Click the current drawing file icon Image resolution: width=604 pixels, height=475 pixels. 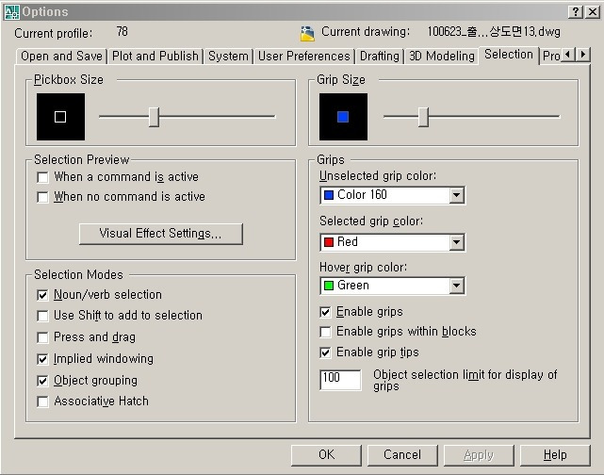[x=307, y=34]
